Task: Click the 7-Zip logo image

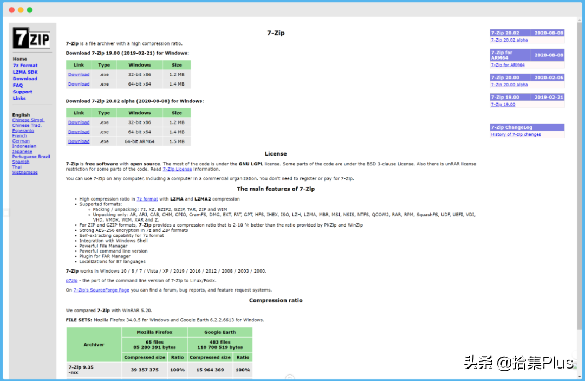Action: point(31,38)
